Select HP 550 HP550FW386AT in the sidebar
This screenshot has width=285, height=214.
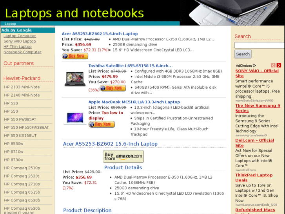26,128
